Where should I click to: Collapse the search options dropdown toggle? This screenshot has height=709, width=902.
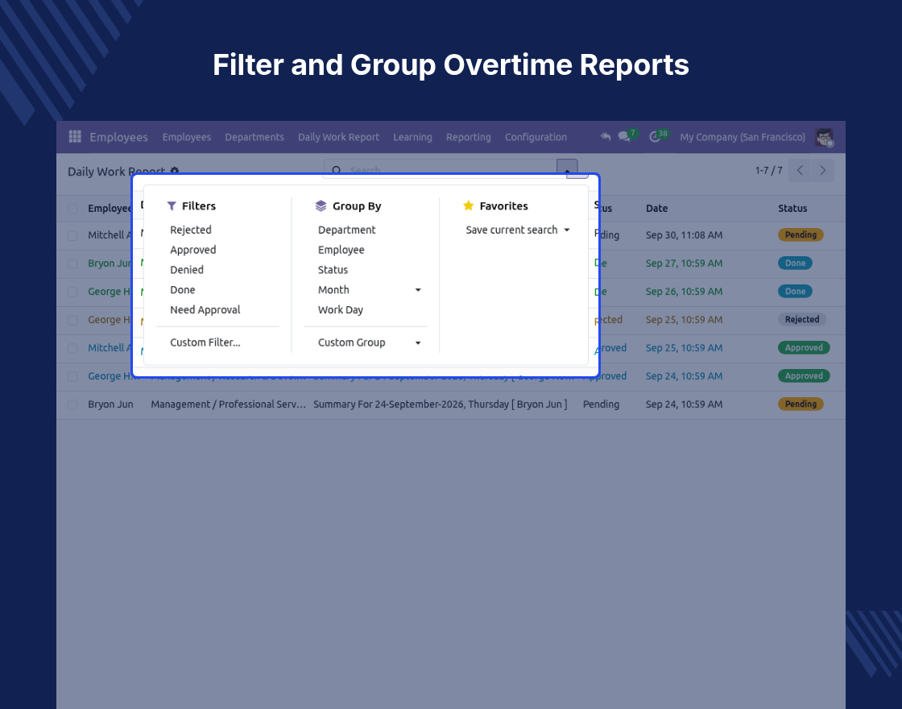567,168
